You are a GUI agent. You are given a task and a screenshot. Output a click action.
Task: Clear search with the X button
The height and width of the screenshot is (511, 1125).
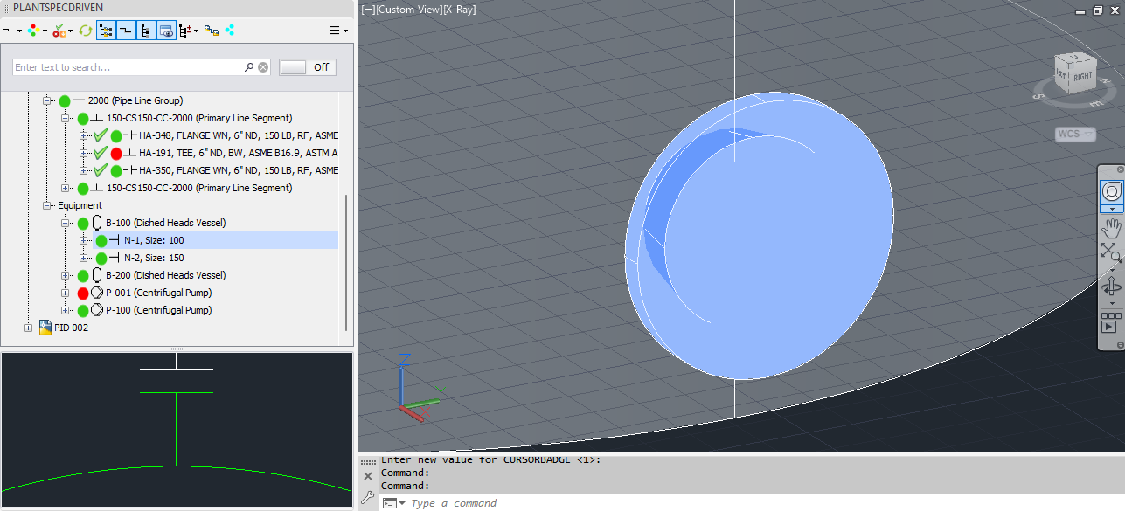tap(263, 67)
